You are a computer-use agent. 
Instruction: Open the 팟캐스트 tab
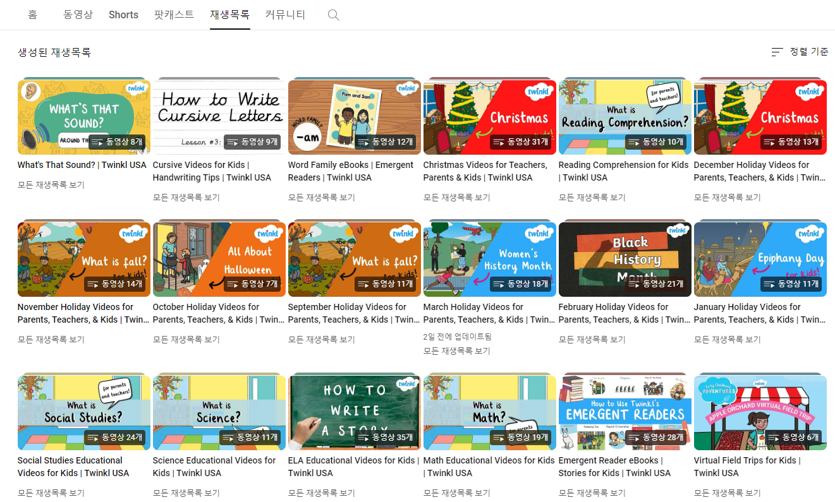click(174, 15)
